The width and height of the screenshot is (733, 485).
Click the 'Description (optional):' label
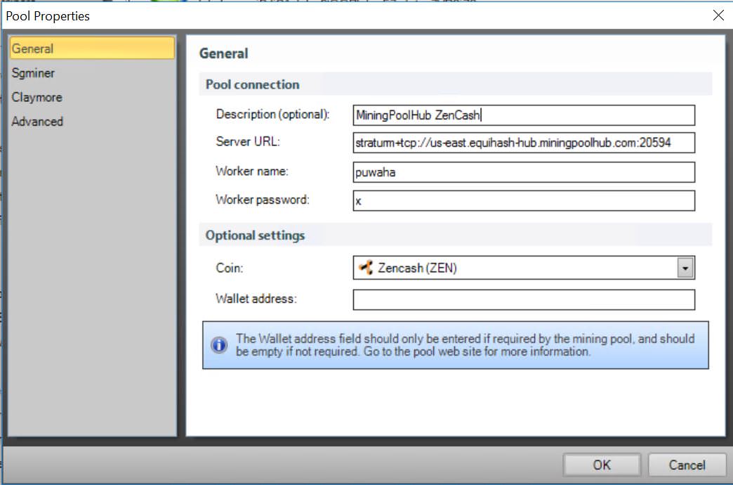pyautogui.click(x=273, y=115)
